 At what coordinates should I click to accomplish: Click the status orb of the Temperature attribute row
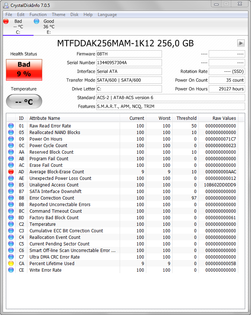click(11, 224)
